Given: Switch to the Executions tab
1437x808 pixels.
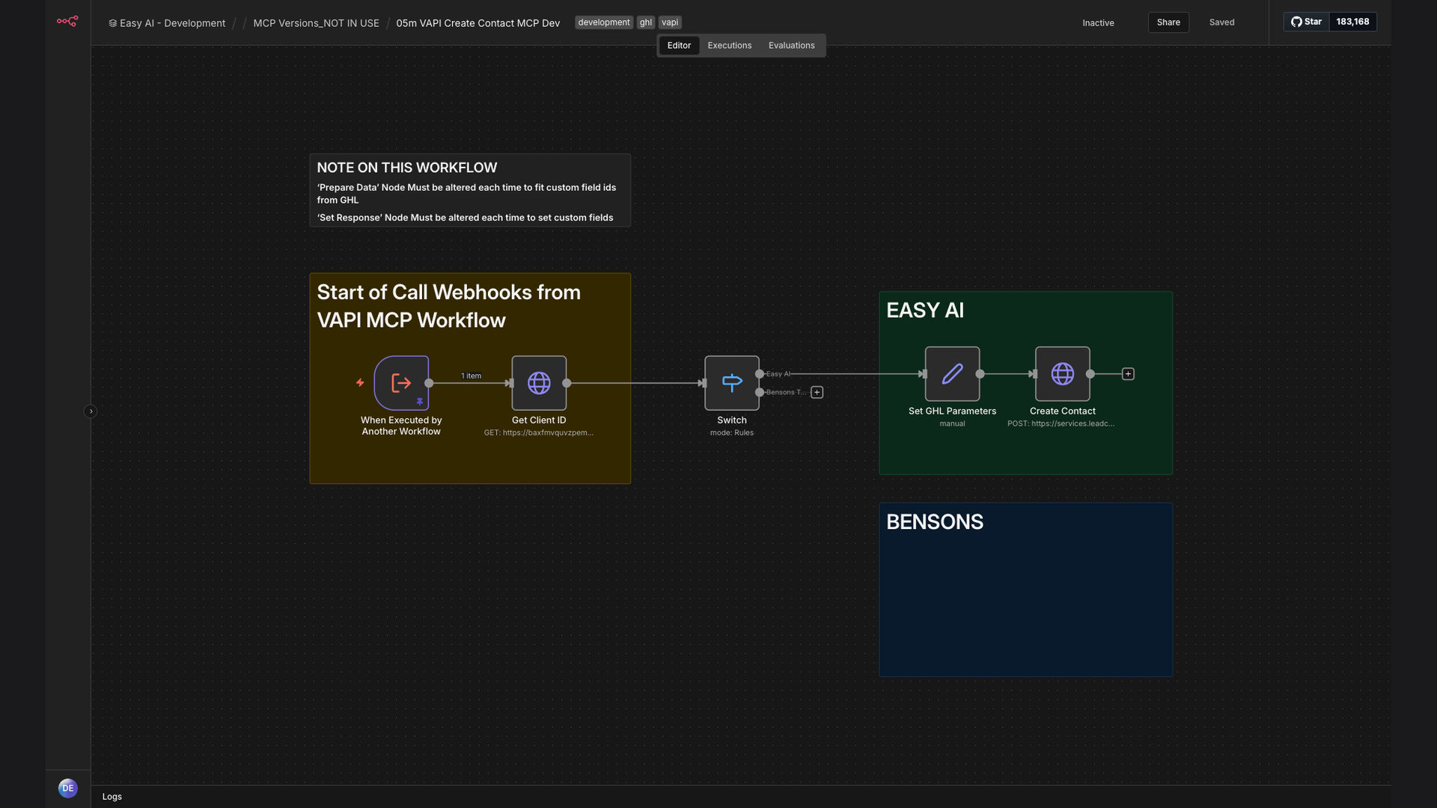Looking at the screenshot, I should pyautogui.click(x=730, y=46).
